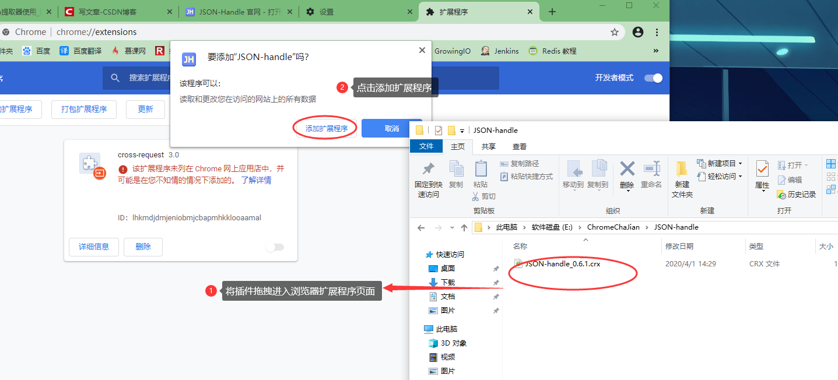Bookmark the page with the star icon
The width and height of the screenshot is (838, 380).
tap(615, 33)
